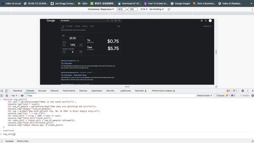
Task: Open the Performance insights tab
Action: [x=163, y=91]
